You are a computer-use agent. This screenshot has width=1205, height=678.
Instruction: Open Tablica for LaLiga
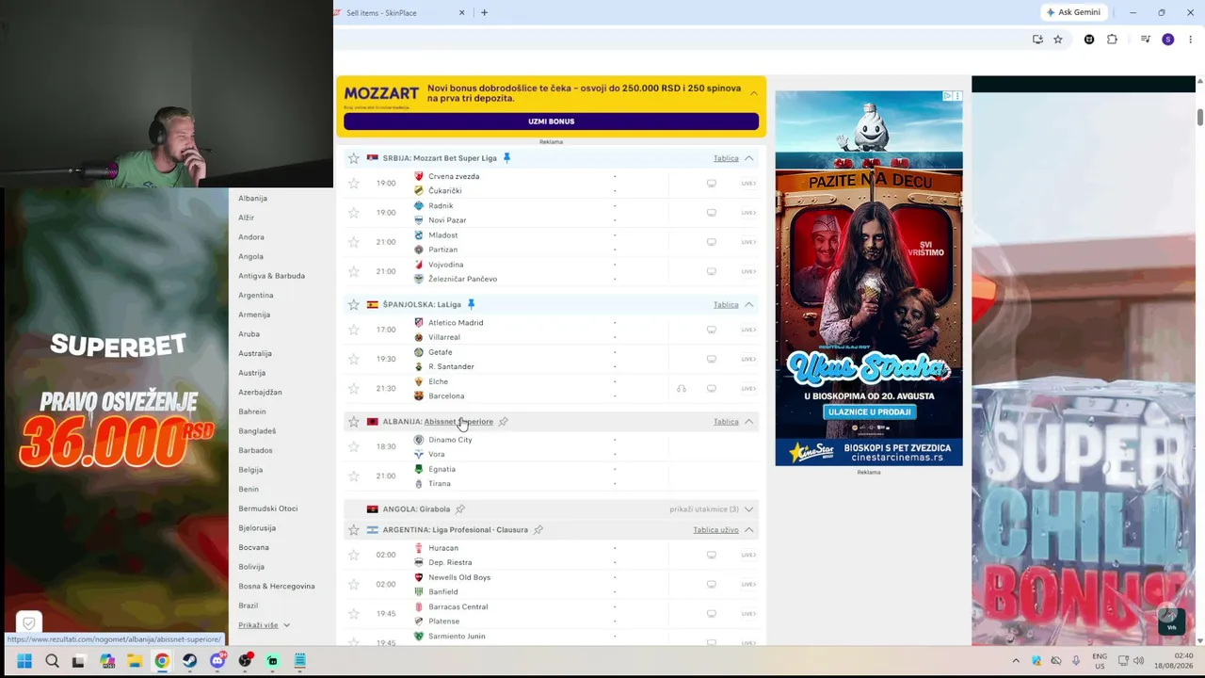click(x=726, y=304)
